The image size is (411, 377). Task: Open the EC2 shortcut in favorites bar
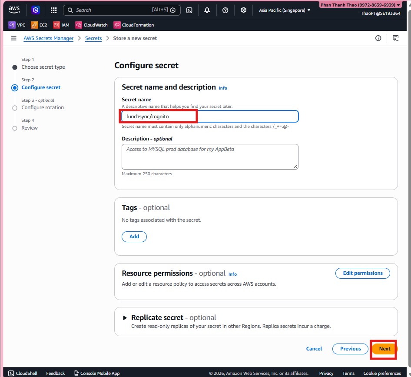[39, 25]
